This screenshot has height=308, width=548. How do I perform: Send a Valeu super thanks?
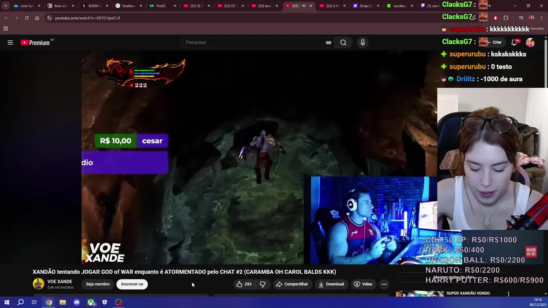pyautogui.click(x=363, y=284)
